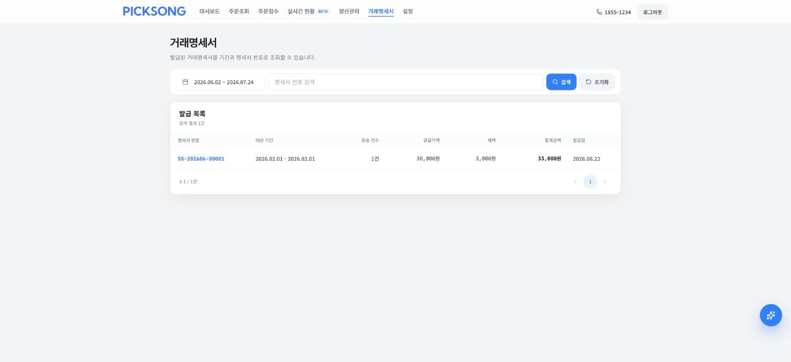Switch to 정산관리 menu
791x362 pixels.
pyautogui.click(x=349, y=12)
